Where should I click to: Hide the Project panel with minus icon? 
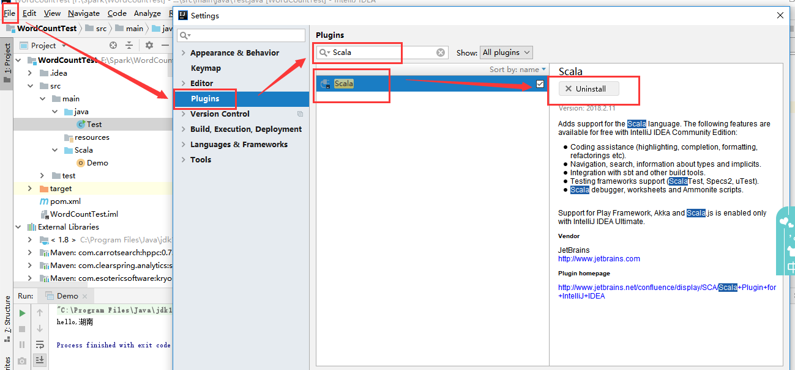click(x=165, y=45)
